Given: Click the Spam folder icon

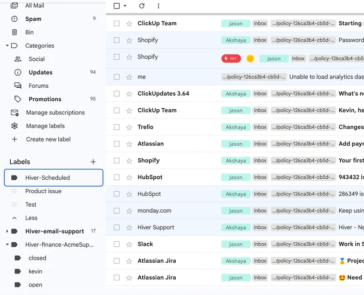Looking at the screenshot, I should pyautogui.click(x=15, y=19).
